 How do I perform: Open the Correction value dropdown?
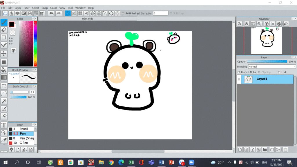[160, 13]
